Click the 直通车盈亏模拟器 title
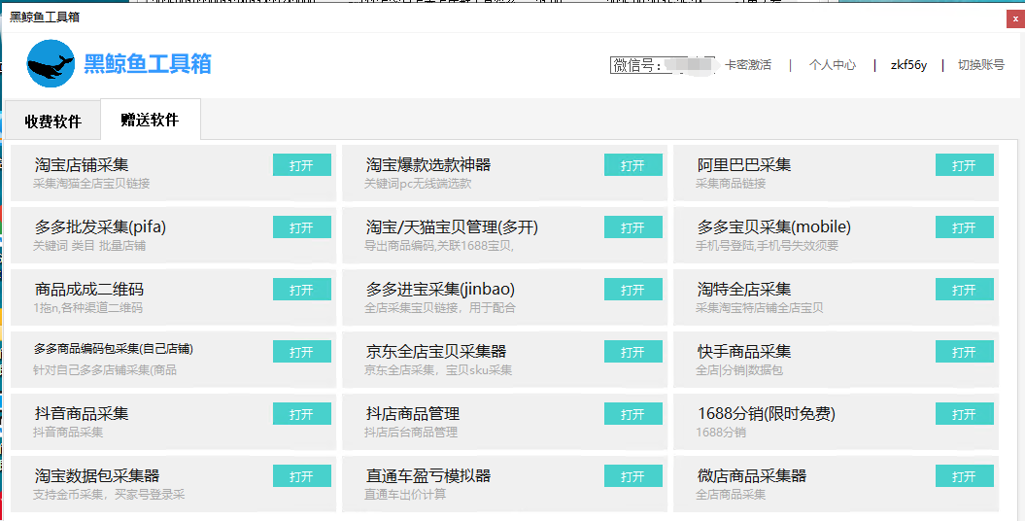1025x521 pixels. point(428,475)
